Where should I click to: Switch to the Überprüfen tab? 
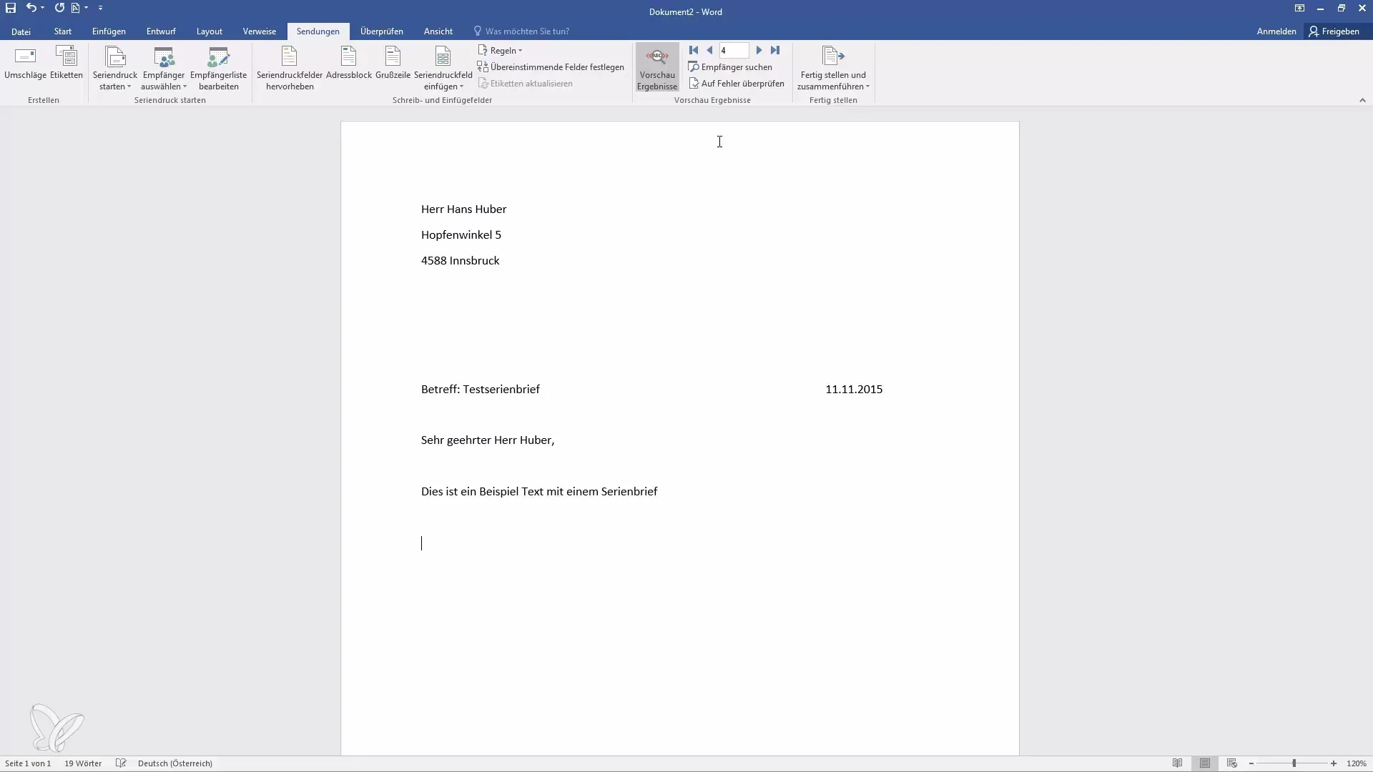[382, 31]
